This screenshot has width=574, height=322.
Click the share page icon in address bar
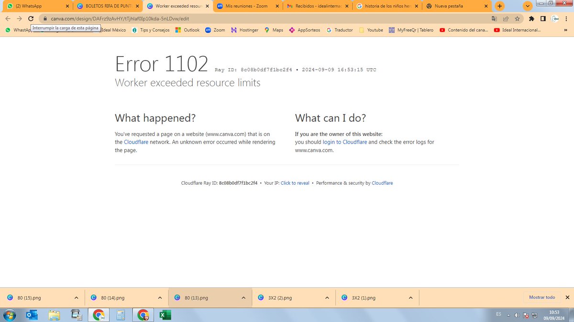(506, 19)
